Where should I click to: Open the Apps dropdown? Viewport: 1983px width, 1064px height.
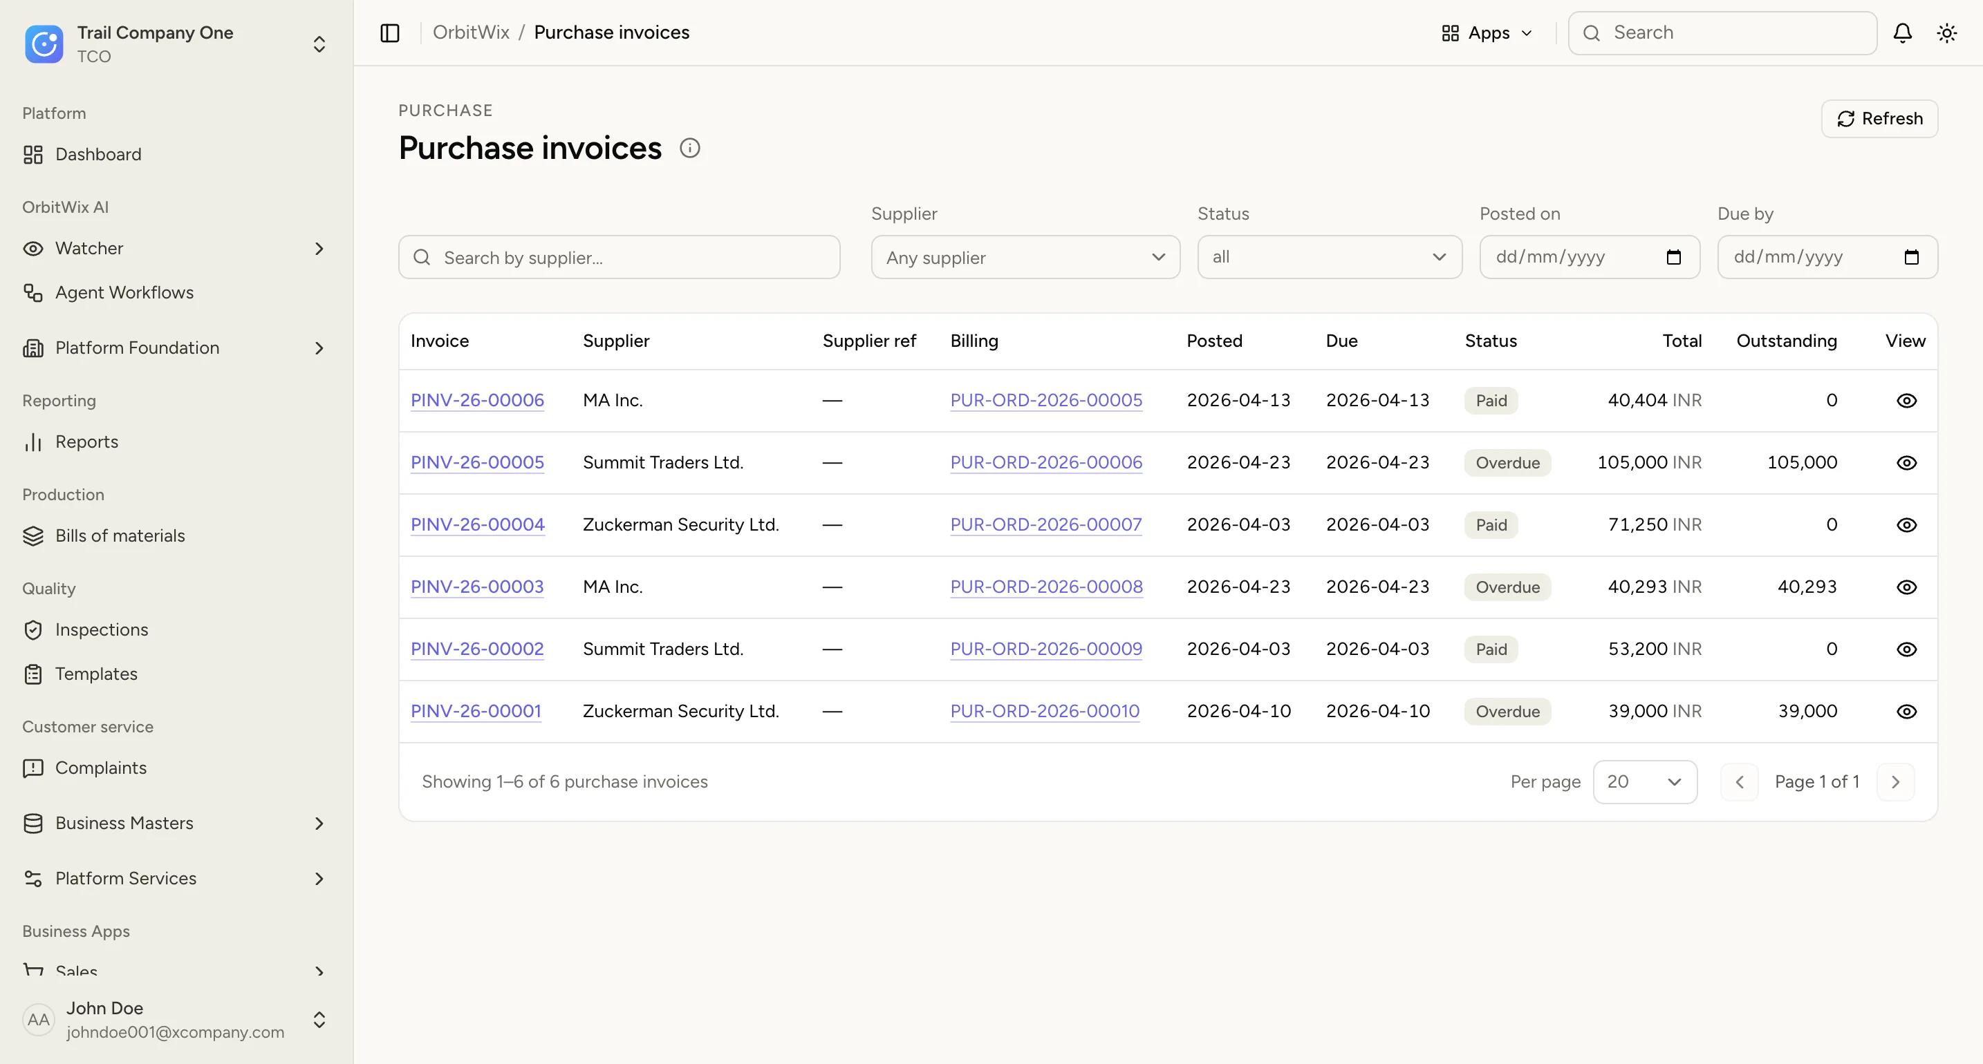tap(1487, 33)
